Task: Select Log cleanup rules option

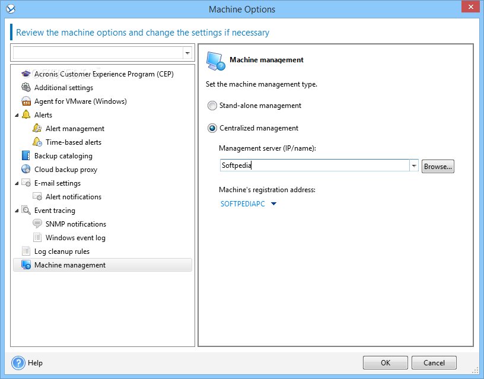Action: pyautogui.click(x=62, y=251)
